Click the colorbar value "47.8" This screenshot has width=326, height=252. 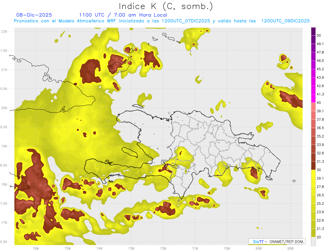320,52
